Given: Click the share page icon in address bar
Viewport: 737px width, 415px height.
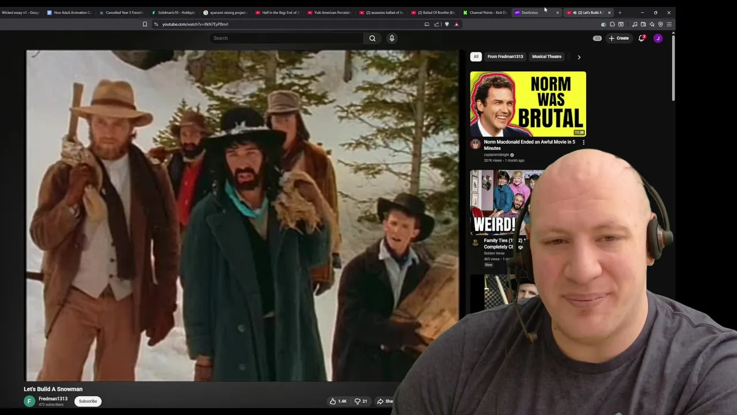Looking at the screenshot, I should pos(436,24).
